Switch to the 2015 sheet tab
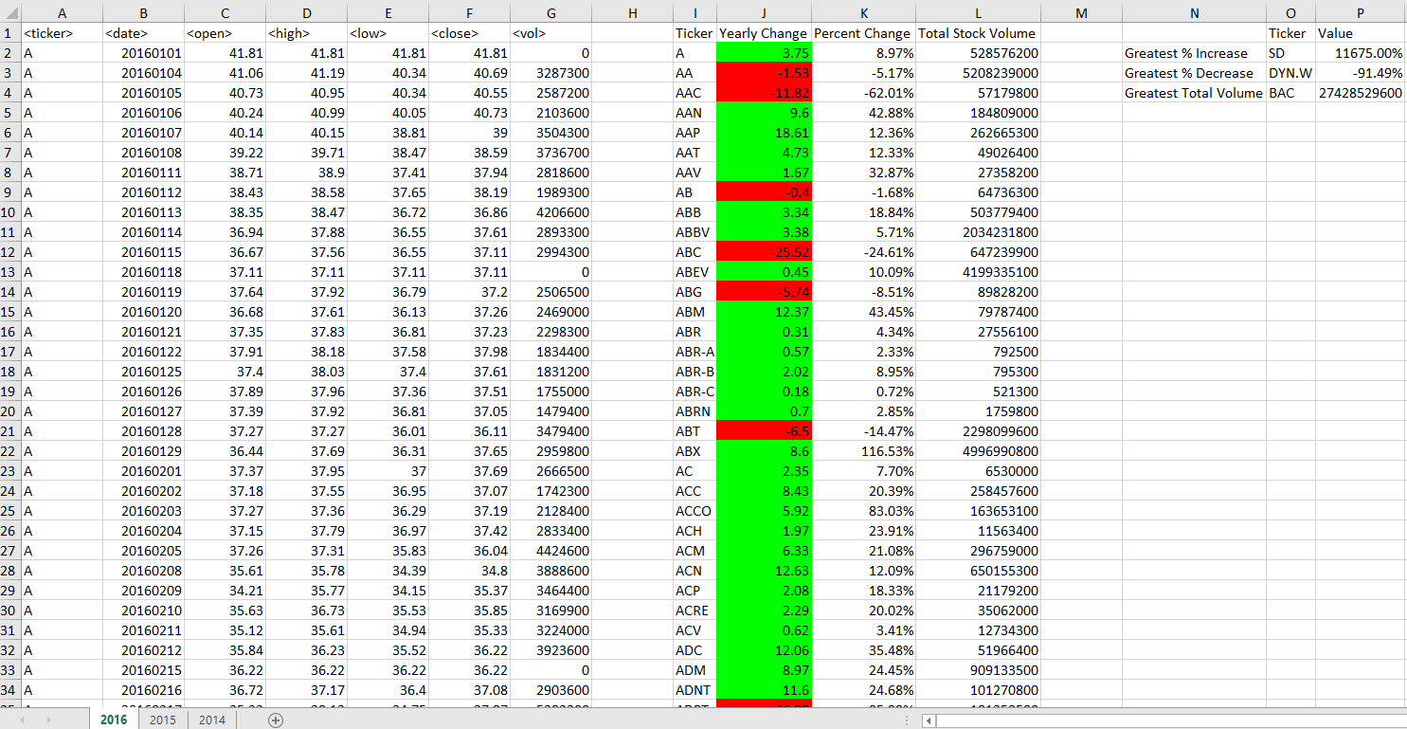This screenshot has height=729, width=1407. pos(162,720)
